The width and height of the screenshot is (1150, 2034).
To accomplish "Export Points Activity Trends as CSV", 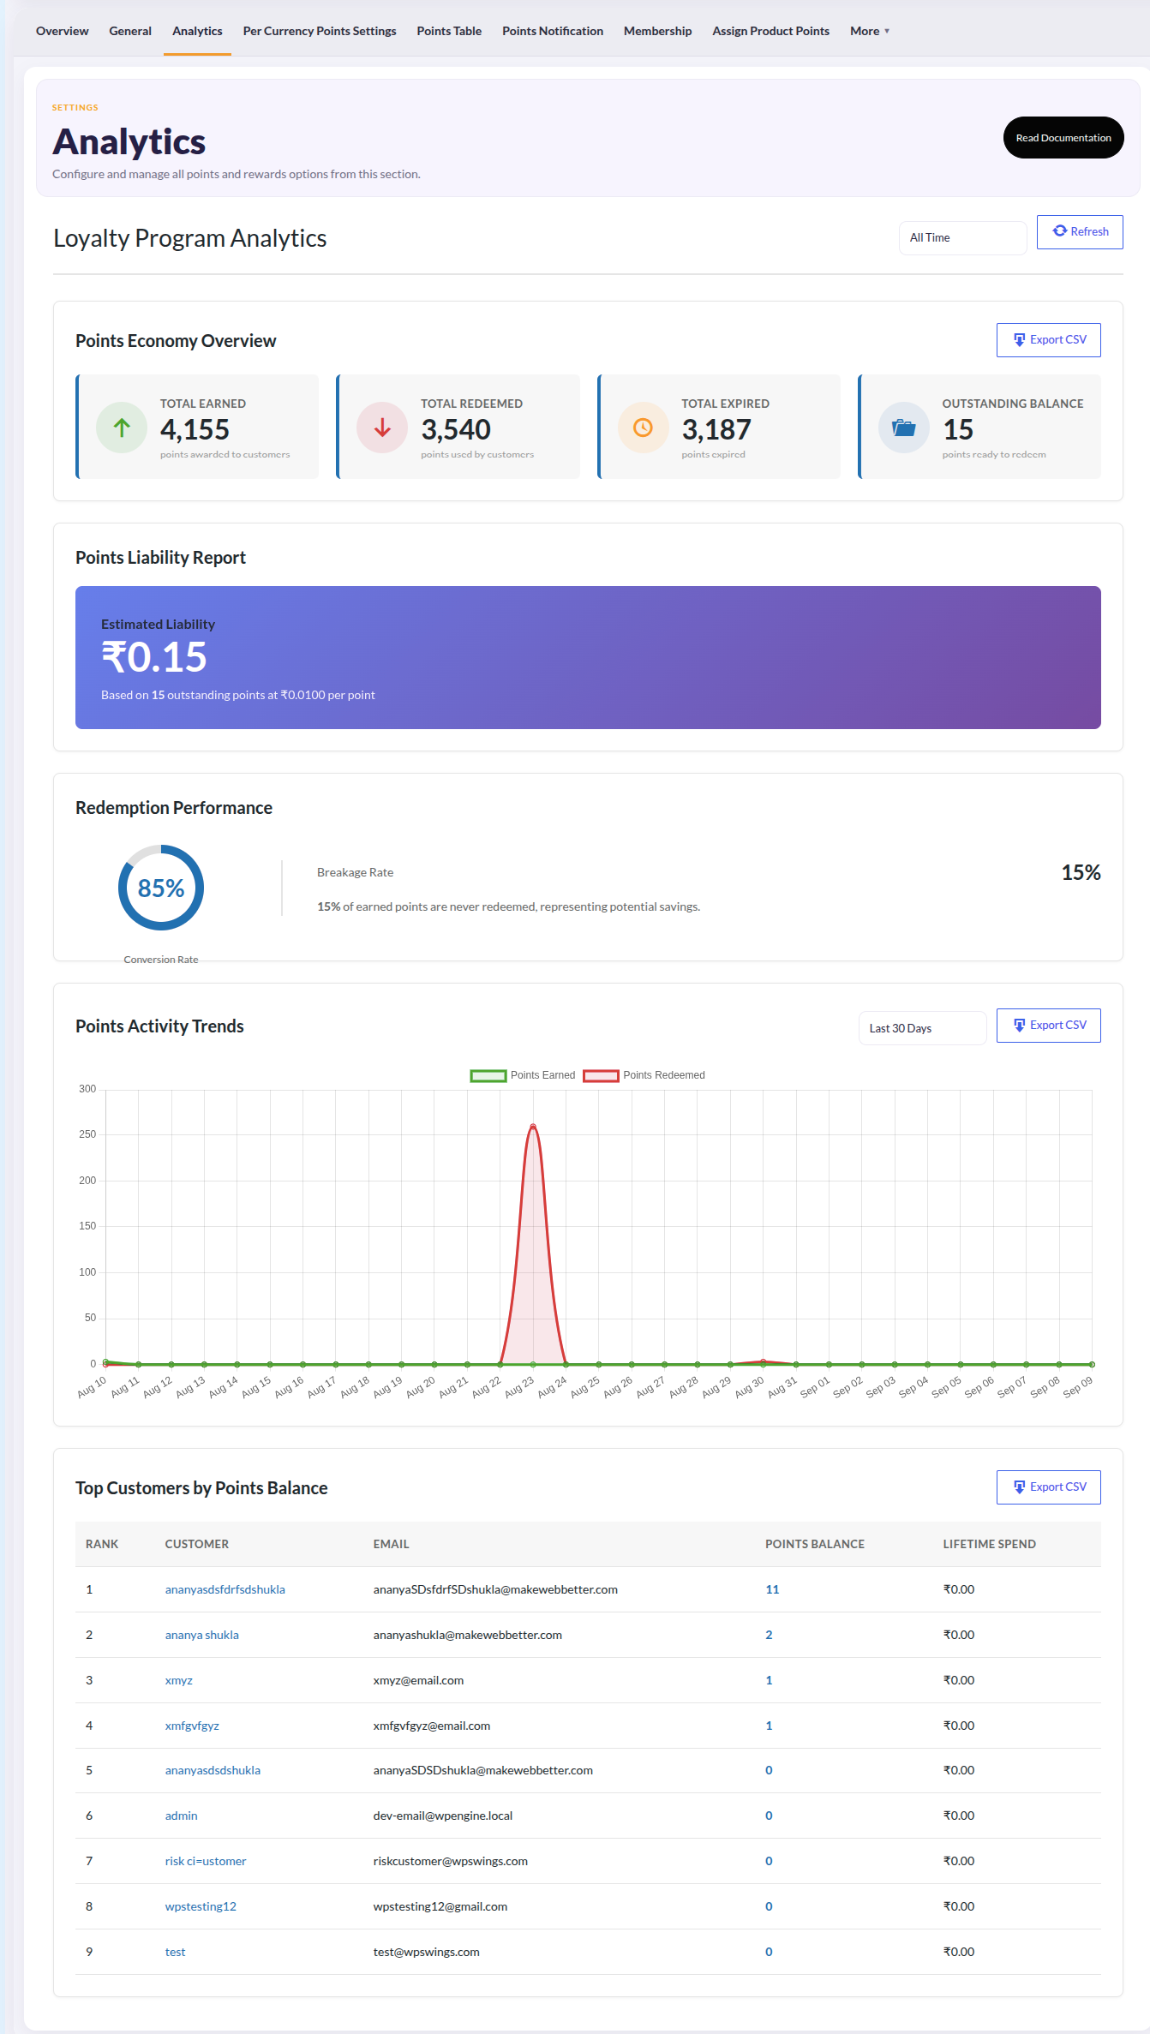I will click(1049, 1026).
